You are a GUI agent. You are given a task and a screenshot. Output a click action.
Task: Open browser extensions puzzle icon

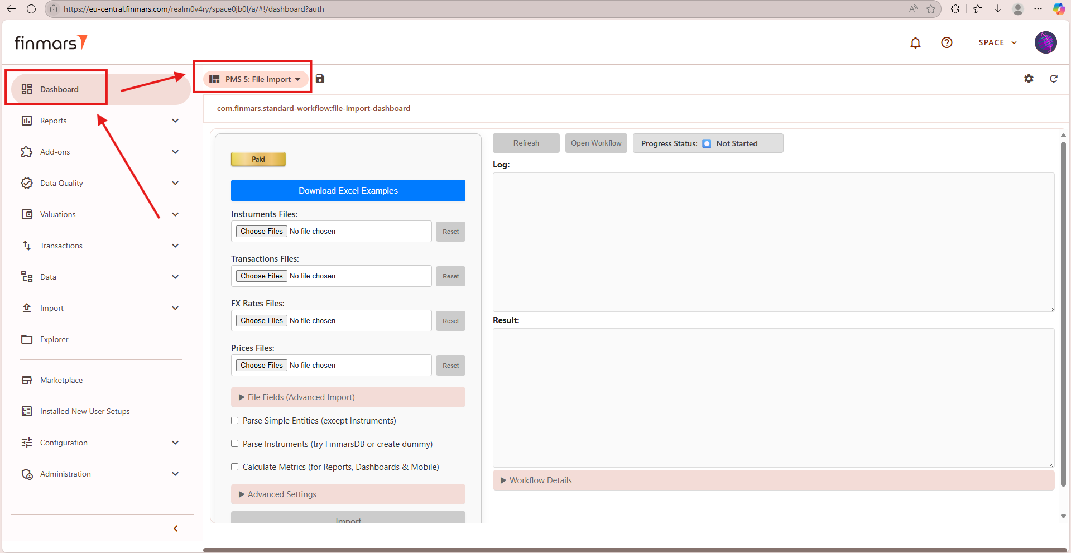tap(955, 9)
